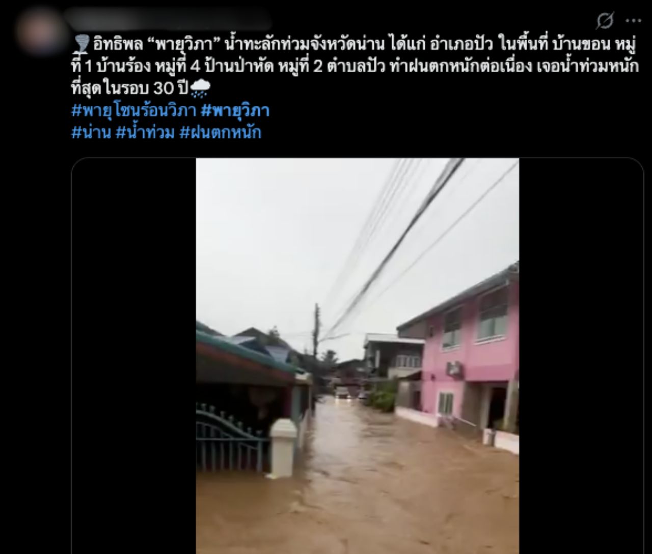Click the circle-slash icon beside the dots
The image size is (652, 554).
(605, 21)
